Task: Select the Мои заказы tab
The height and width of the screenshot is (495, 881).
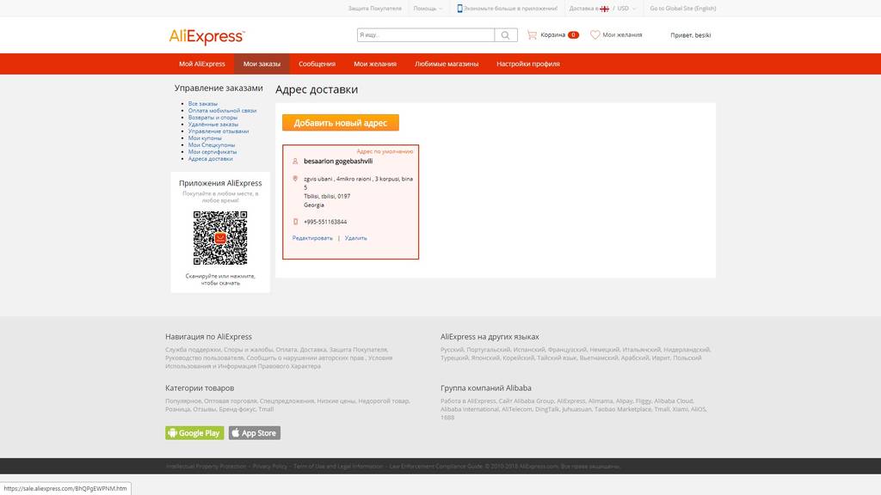Action: click(262, 64)
